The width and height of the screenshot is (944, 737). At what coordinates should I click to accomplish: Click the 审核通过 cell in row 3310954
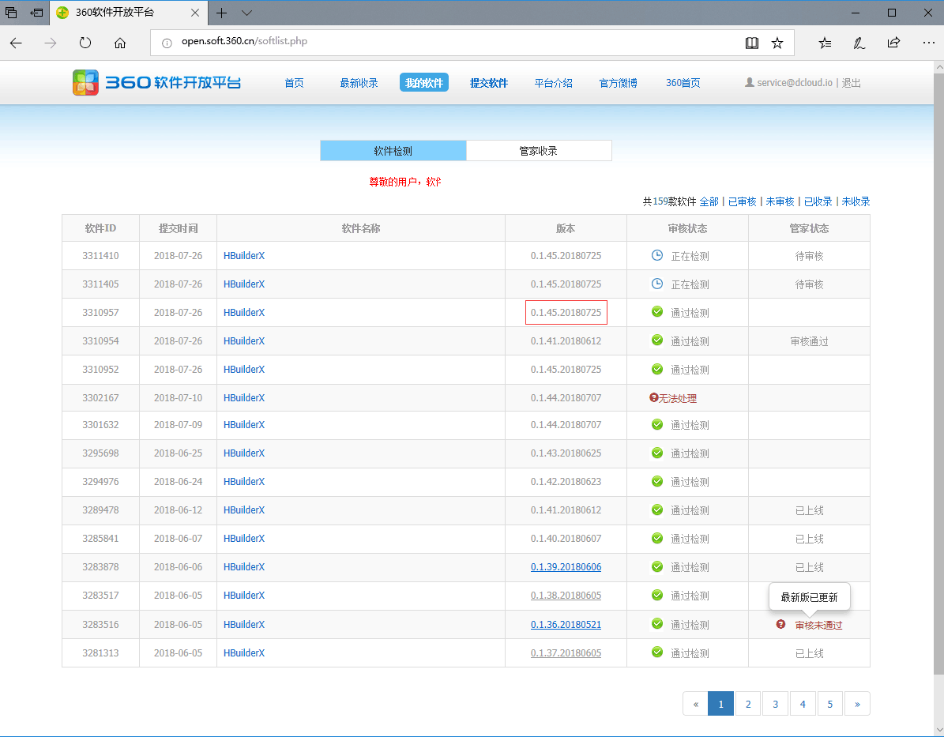click(809, 341)
